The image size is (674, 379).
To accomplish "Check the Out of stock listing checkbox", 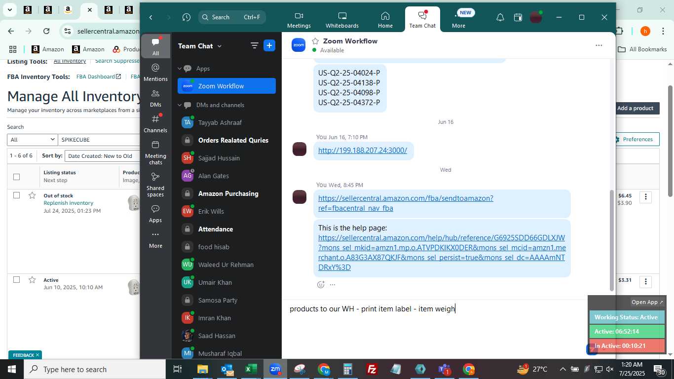I will click(x=16, y=195).
